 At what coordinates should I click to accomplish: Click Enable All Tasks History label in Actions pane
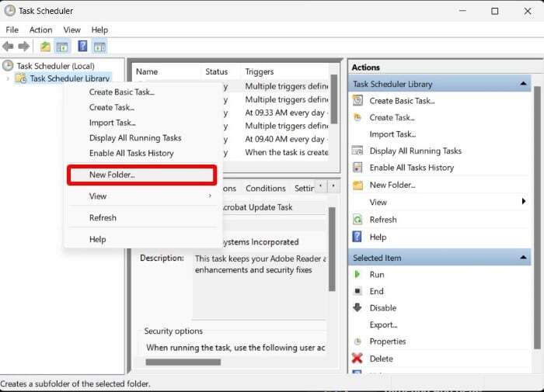coord(411,168)
